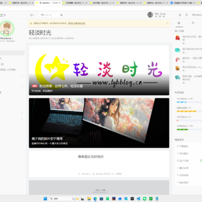Viewport: 202px width, 202px height.
Task: Open Microsoft Edge from the taskbar
Action: [x=95, y=199]
